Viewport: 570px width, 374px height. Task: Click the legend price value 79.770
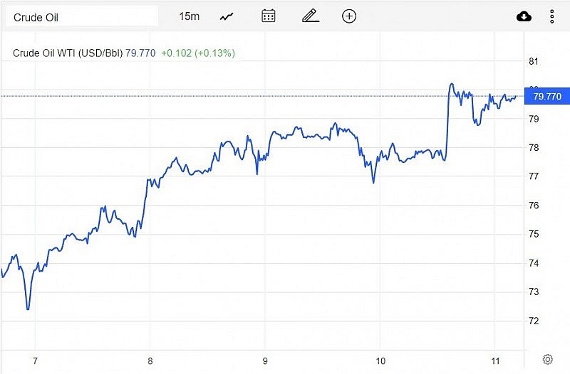[140, 53]
